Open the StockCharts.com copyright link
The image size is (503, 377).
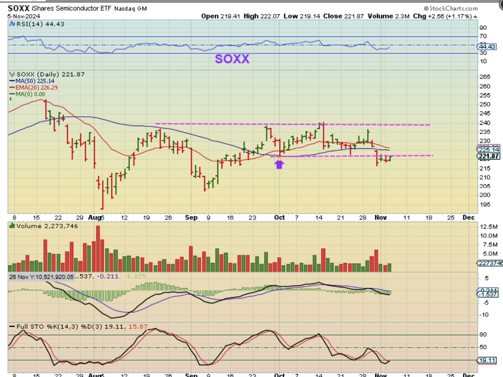click(x=451, y=8)
